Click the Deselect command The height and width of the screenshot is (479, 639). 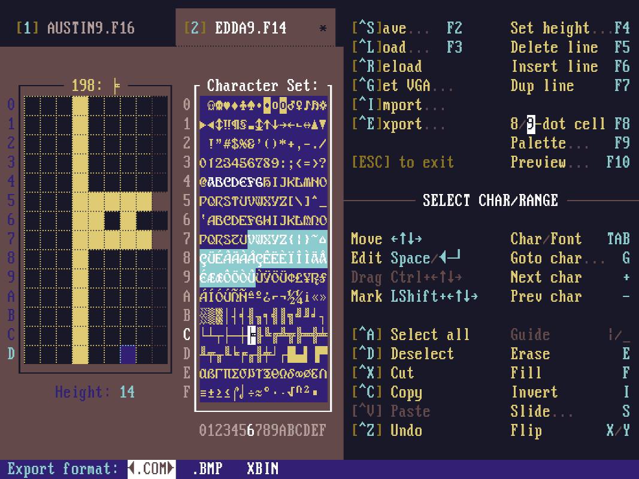[403, 353]
